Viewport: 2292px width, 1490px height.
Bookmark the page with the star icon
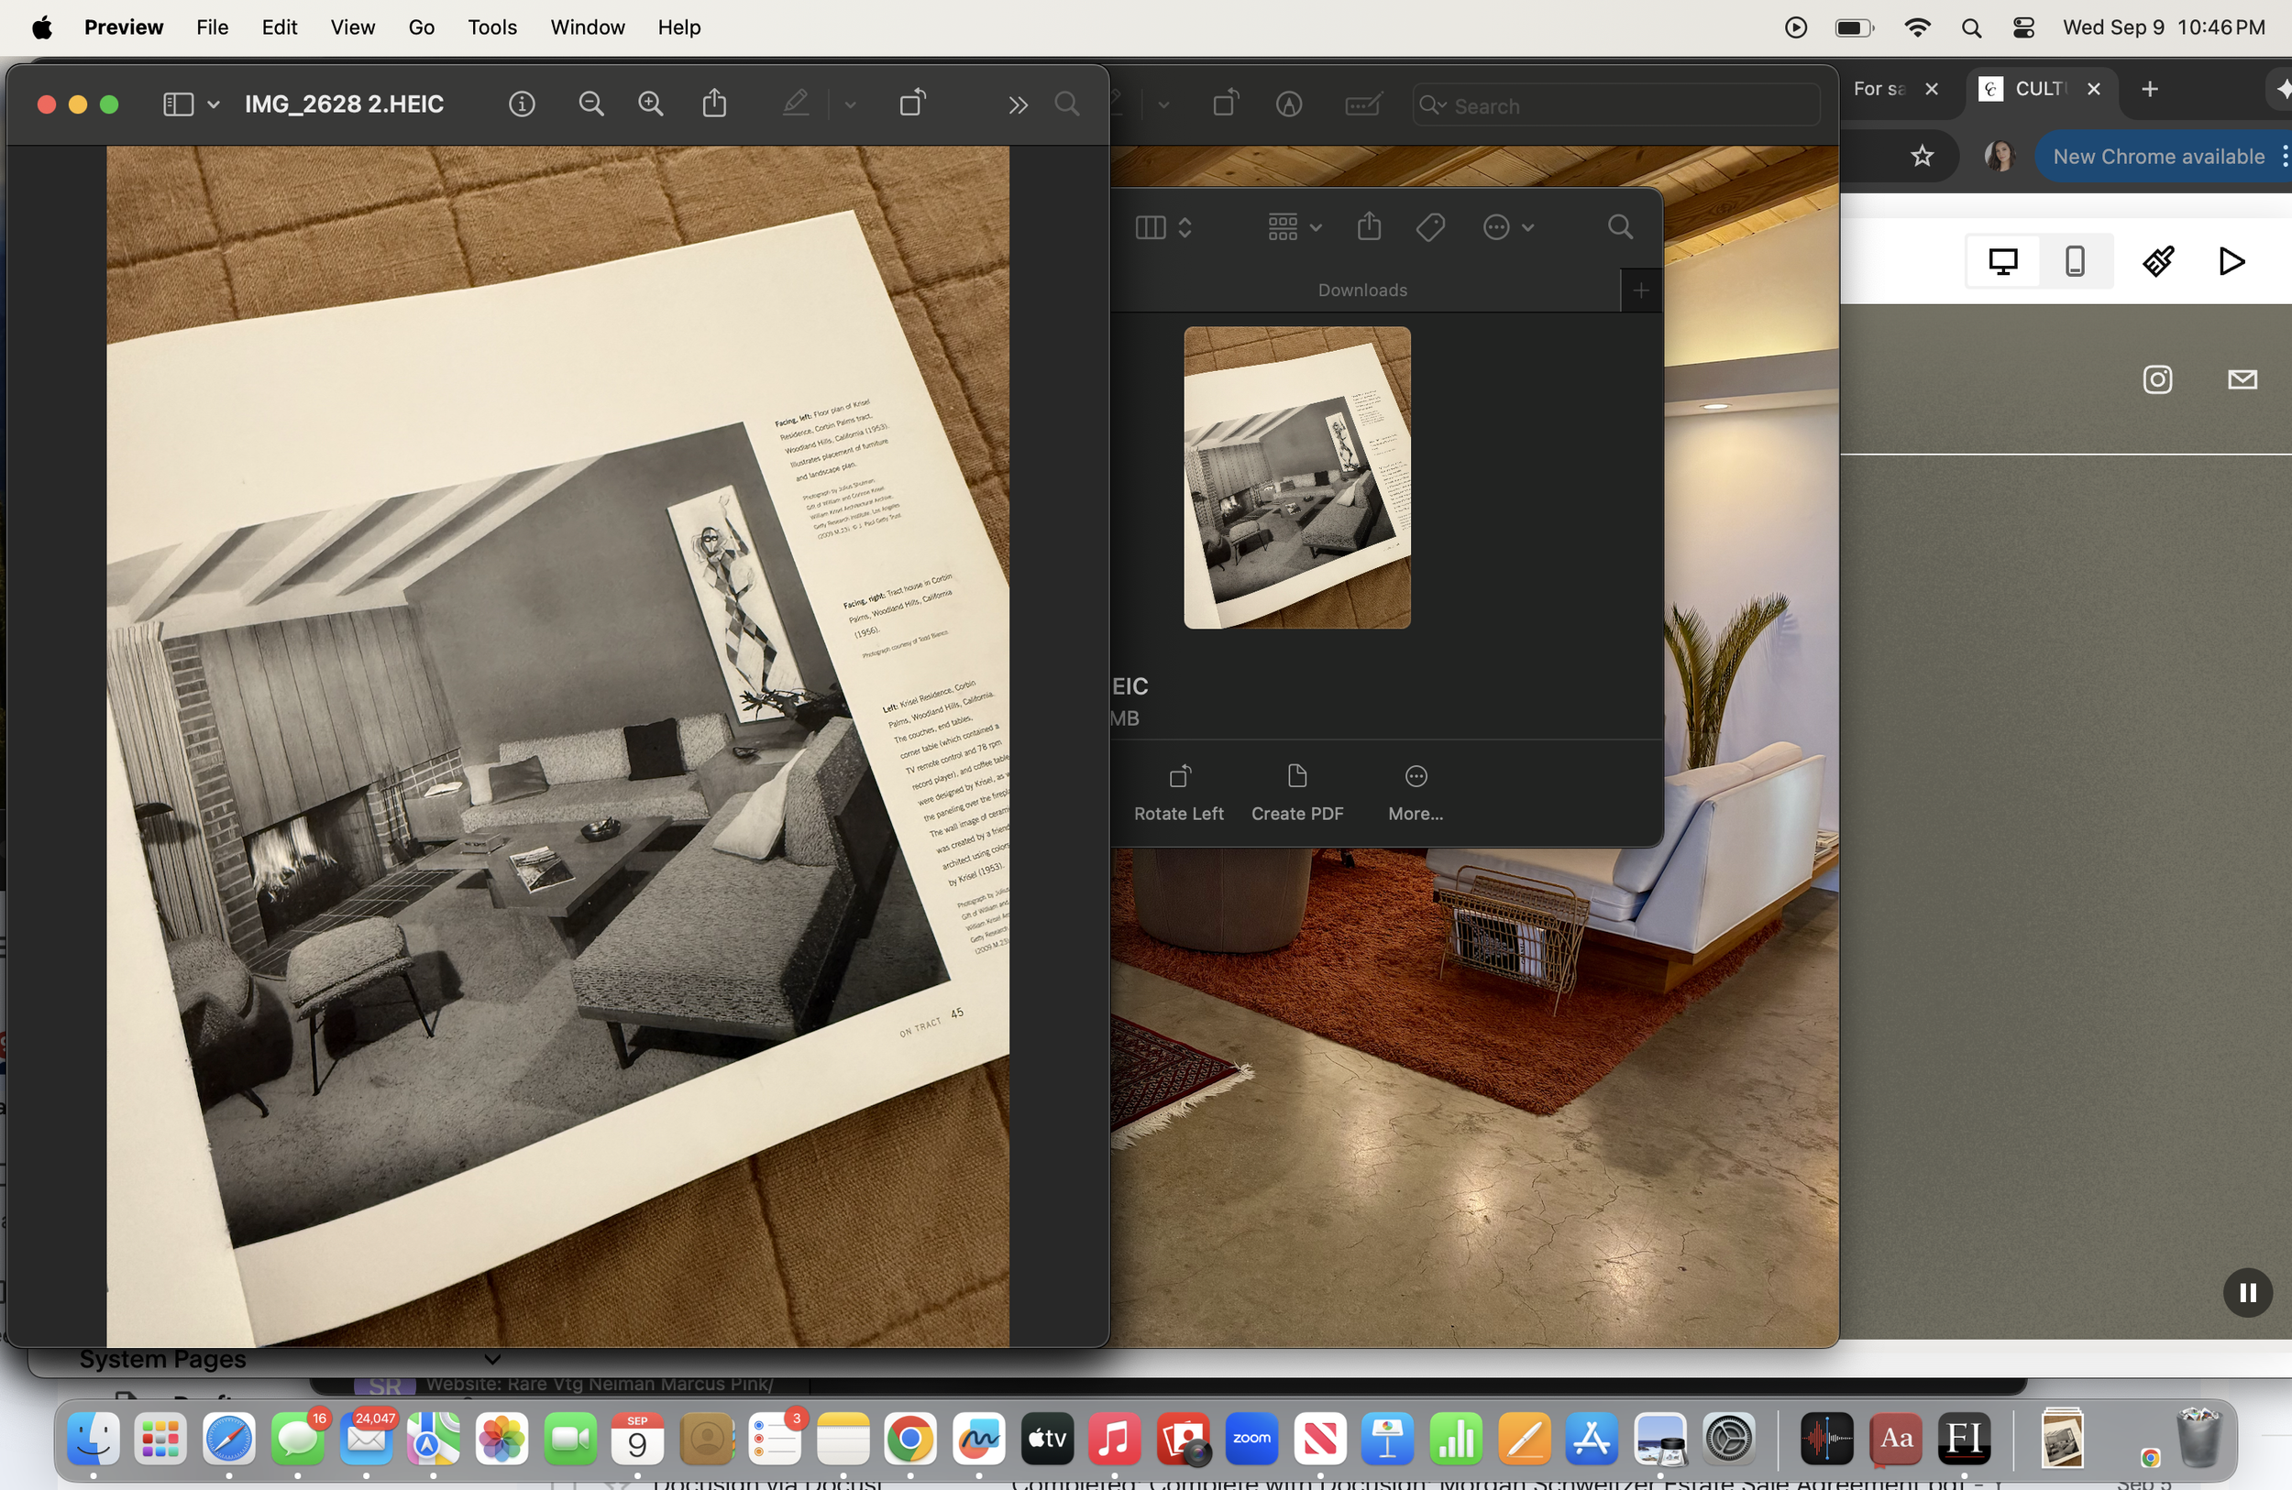tap(1923, 156)
